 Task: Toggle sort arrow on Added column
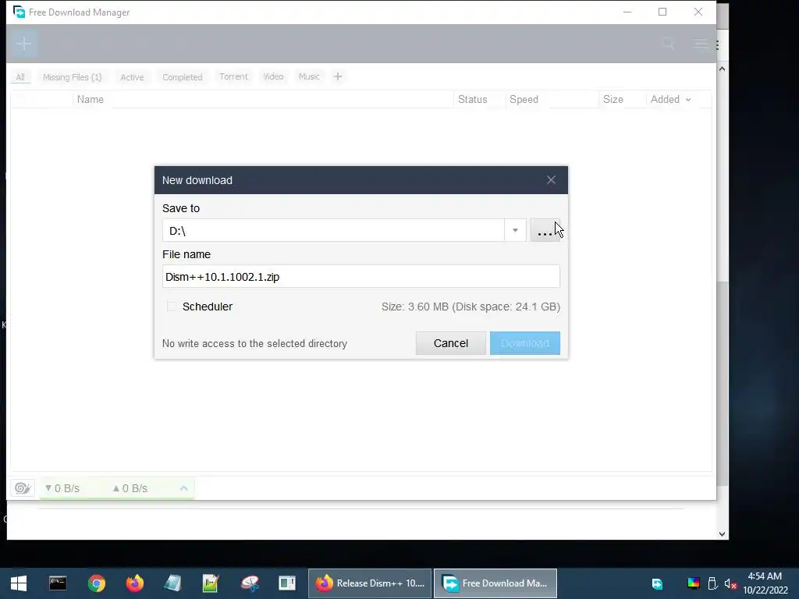point(688,100)
